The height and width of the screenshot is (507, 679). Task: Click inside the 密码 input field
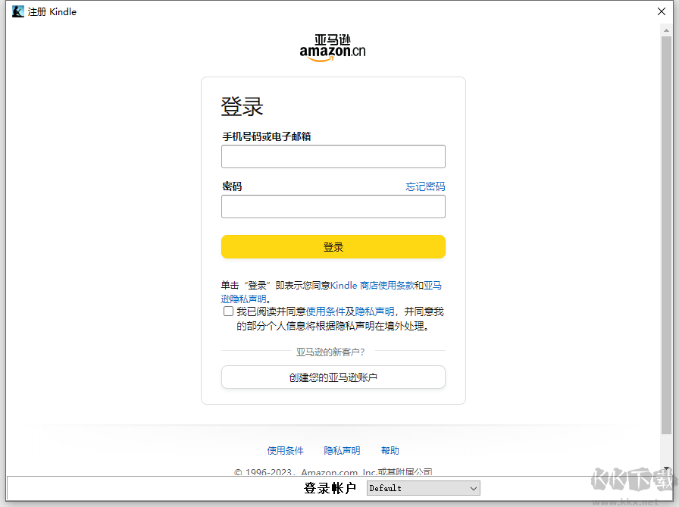pos(333,206)
